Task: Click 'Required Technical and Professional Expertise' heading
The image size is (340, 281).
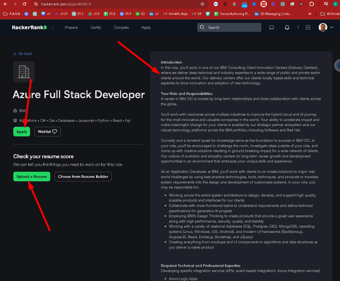Action: (200, 266)
